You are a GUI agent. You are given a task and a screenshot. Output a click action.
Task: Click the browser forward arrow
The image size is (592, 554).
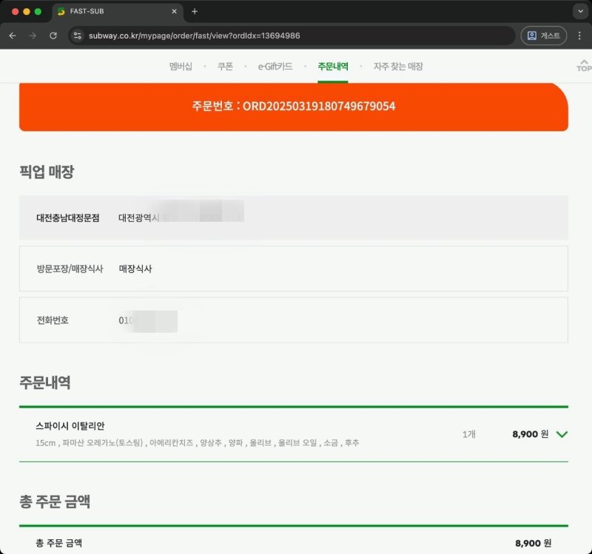33,35
